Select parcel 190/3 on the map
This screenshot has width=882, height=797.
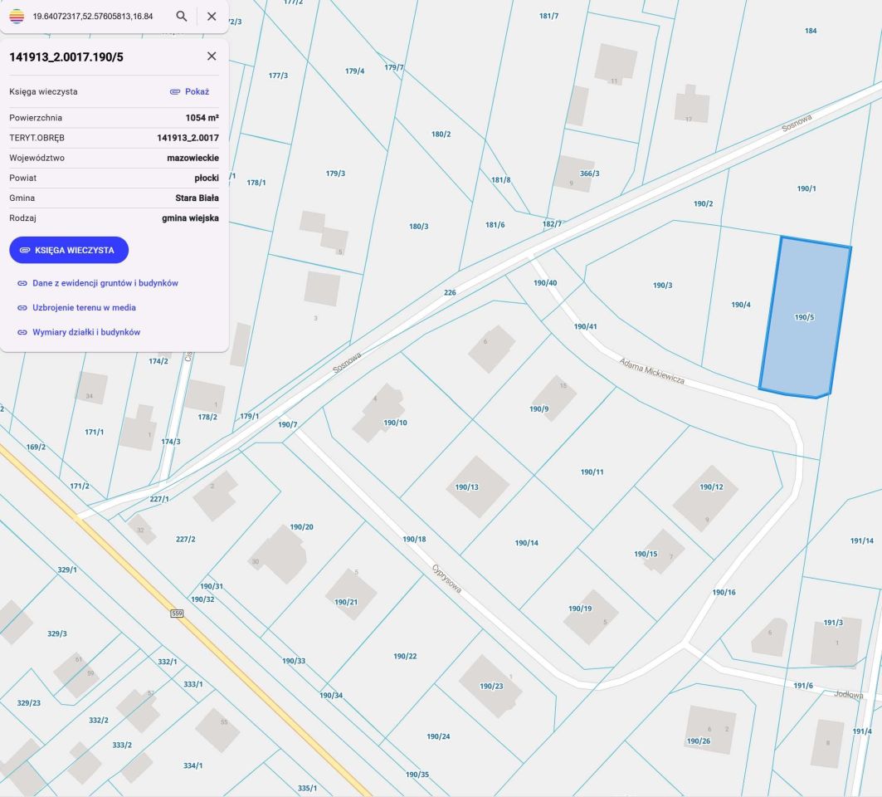coord(663,286)
